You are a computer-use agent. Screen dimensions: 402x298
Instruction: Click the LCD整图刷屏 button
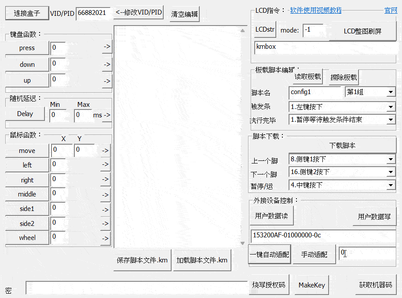click(x=362, y=31)
